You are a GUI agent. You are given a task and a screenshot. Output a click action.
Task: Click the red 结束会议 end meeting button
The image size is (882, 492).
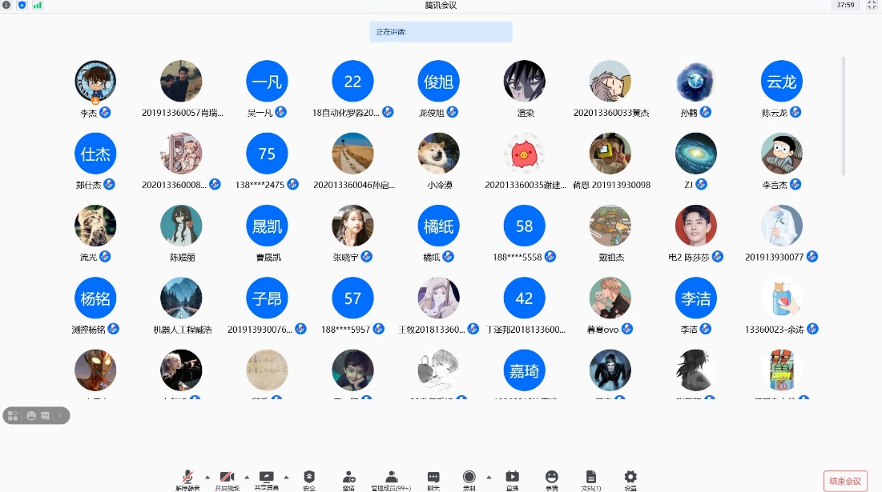845,481
